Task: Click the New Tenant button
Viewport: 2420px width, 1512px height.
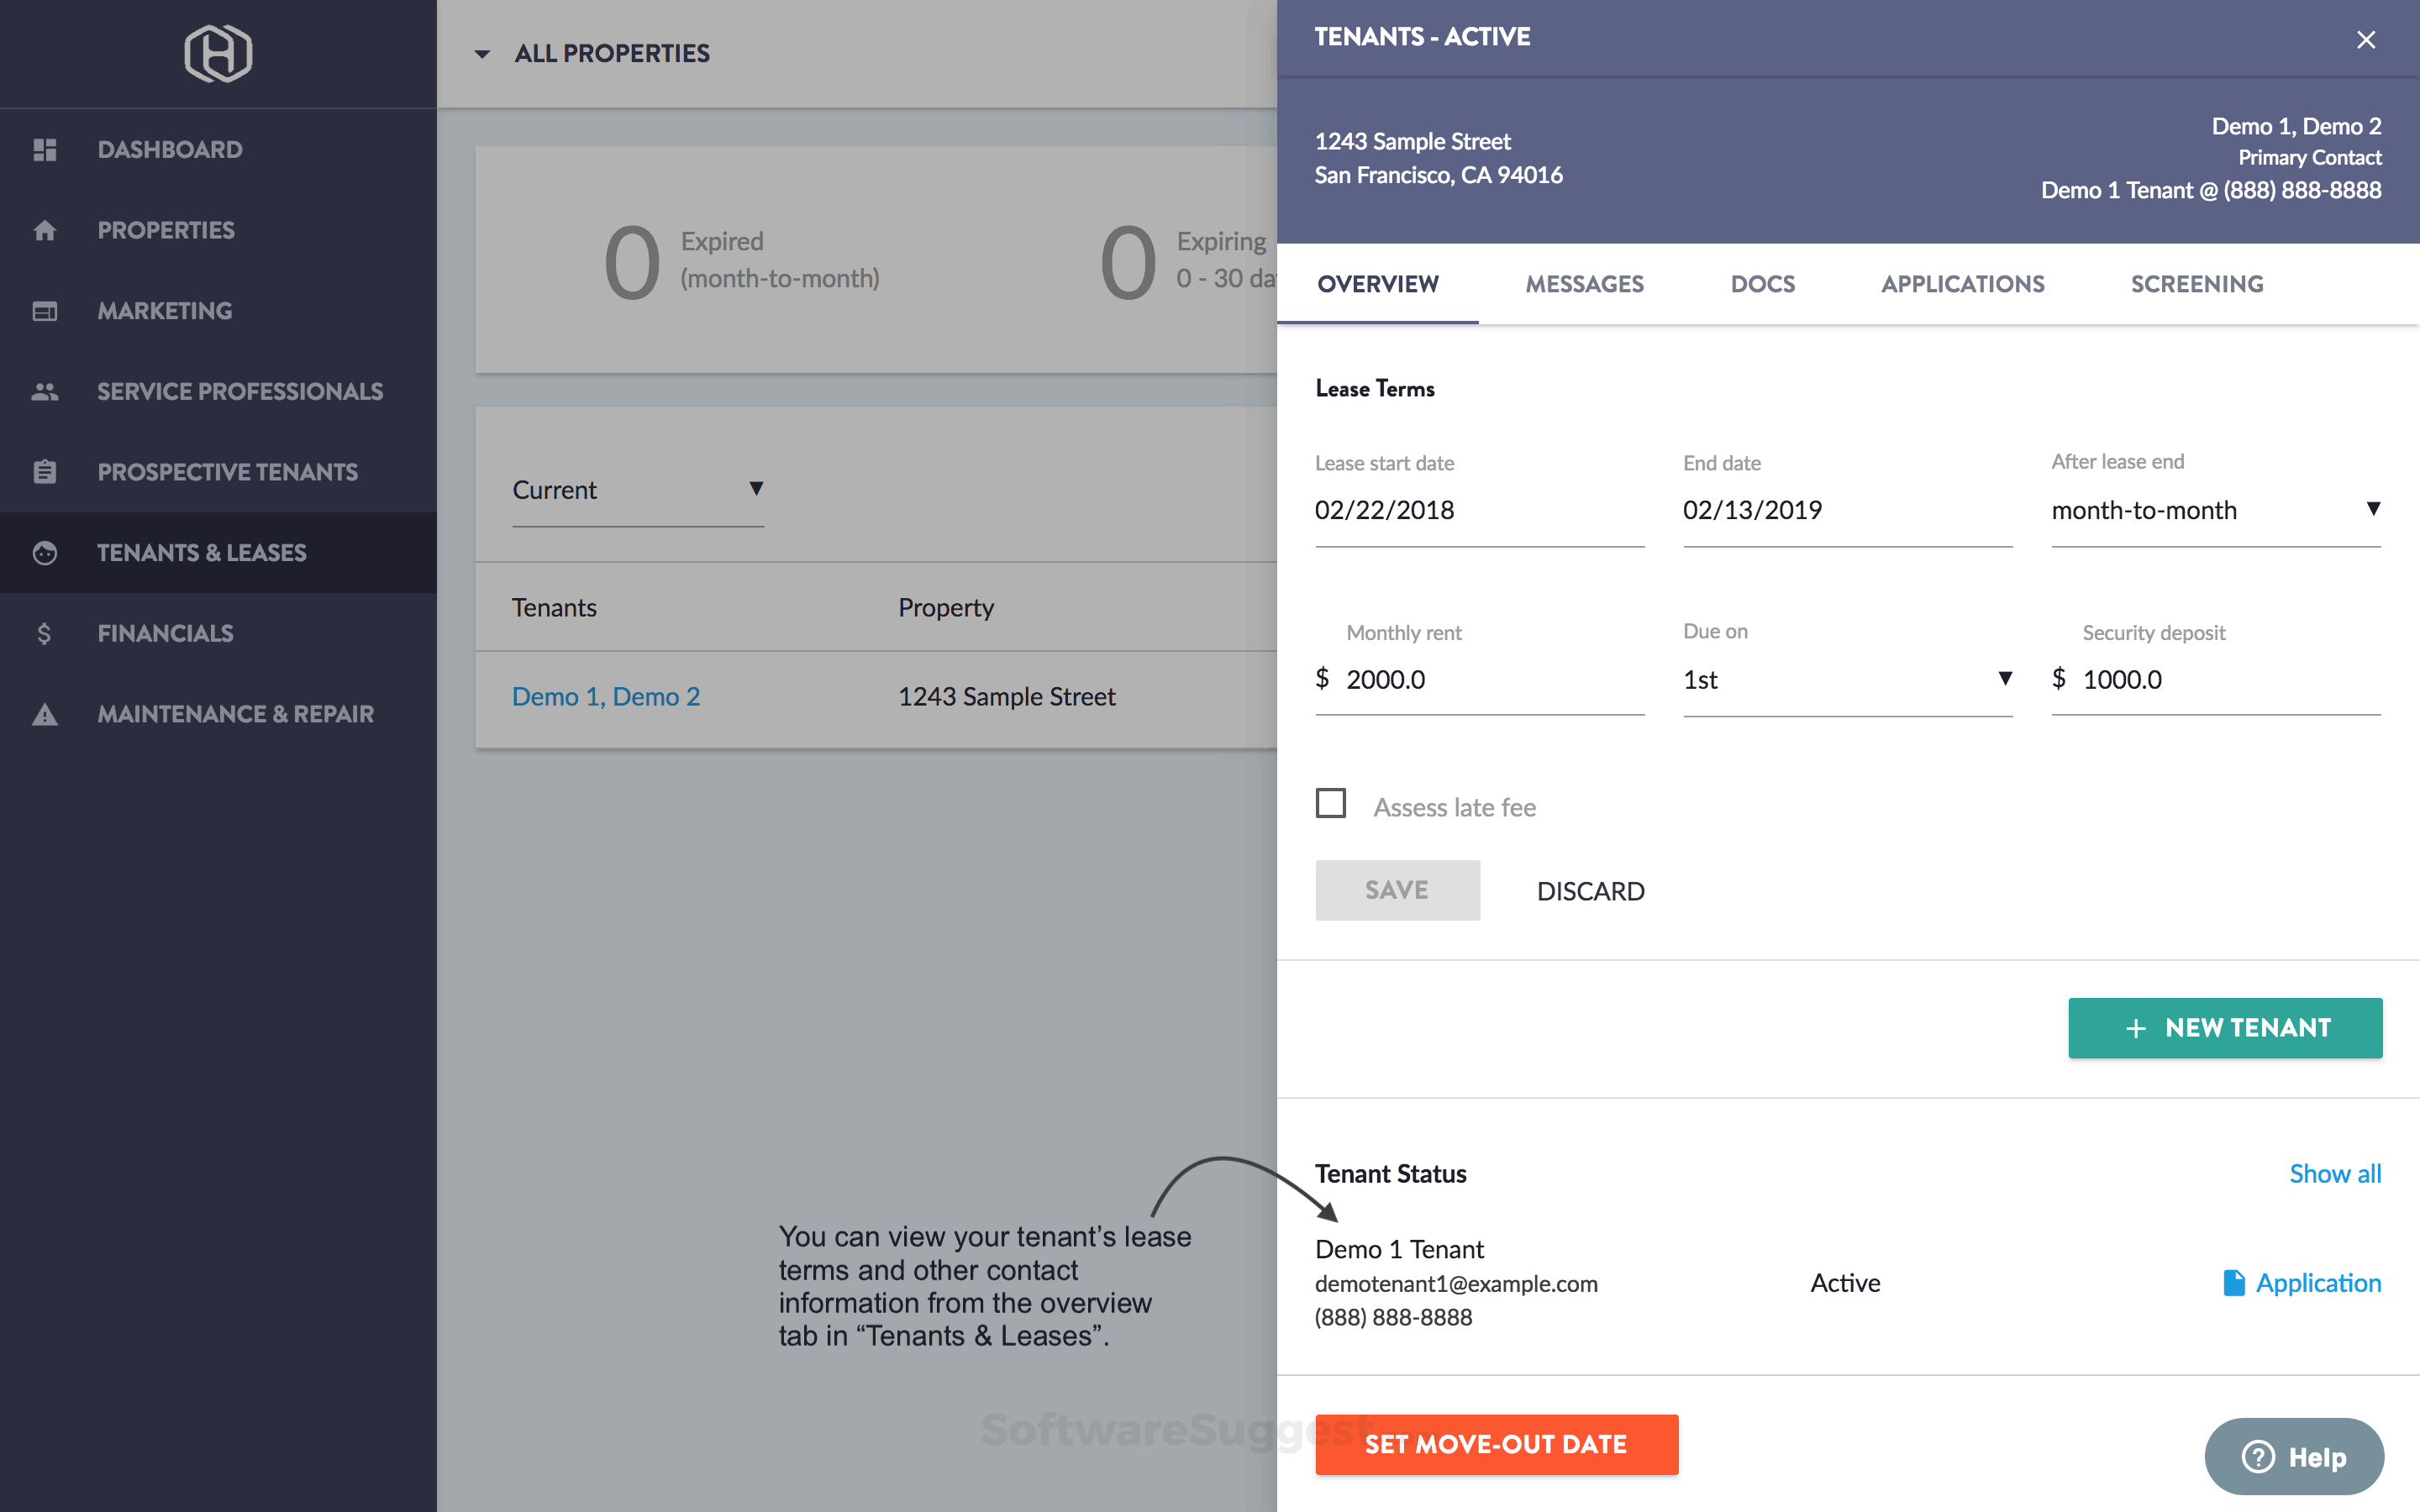Action: click(x=2224, y=1028)
